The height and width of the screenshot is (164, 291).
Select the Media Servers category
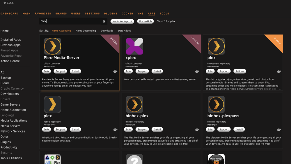pyautogui.click(x=10, y=126)
